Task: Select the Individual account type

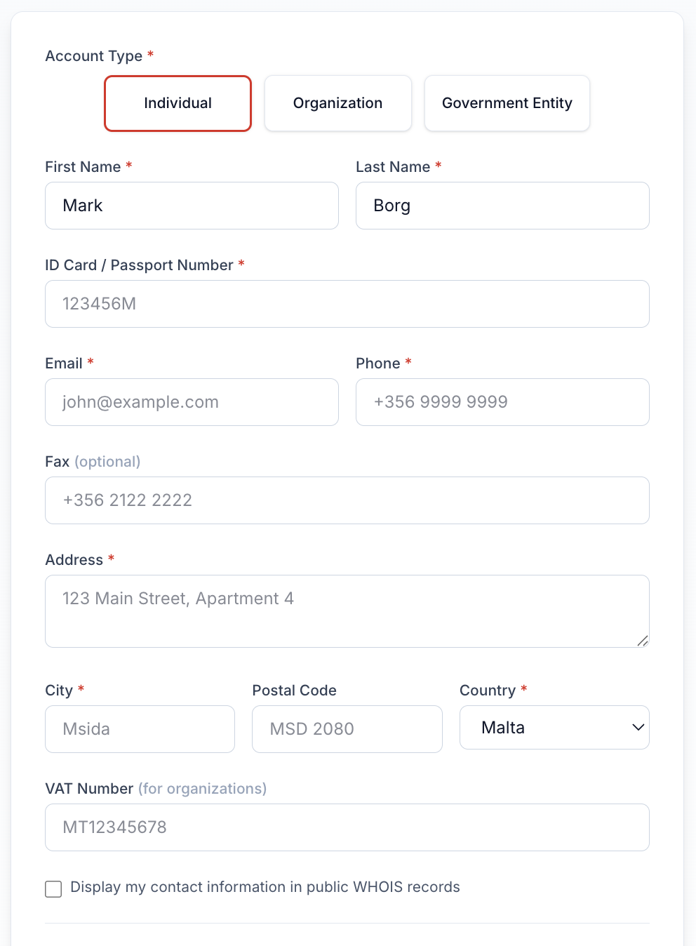Action: pyautogui.click(x=178, y=103)
